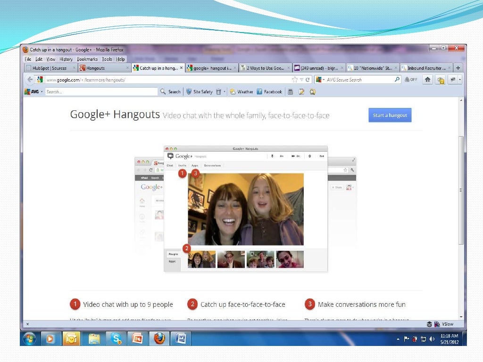Click the Action Center flag icon in the tray
This screenshot has height=362, width=483.
(407, 339)
